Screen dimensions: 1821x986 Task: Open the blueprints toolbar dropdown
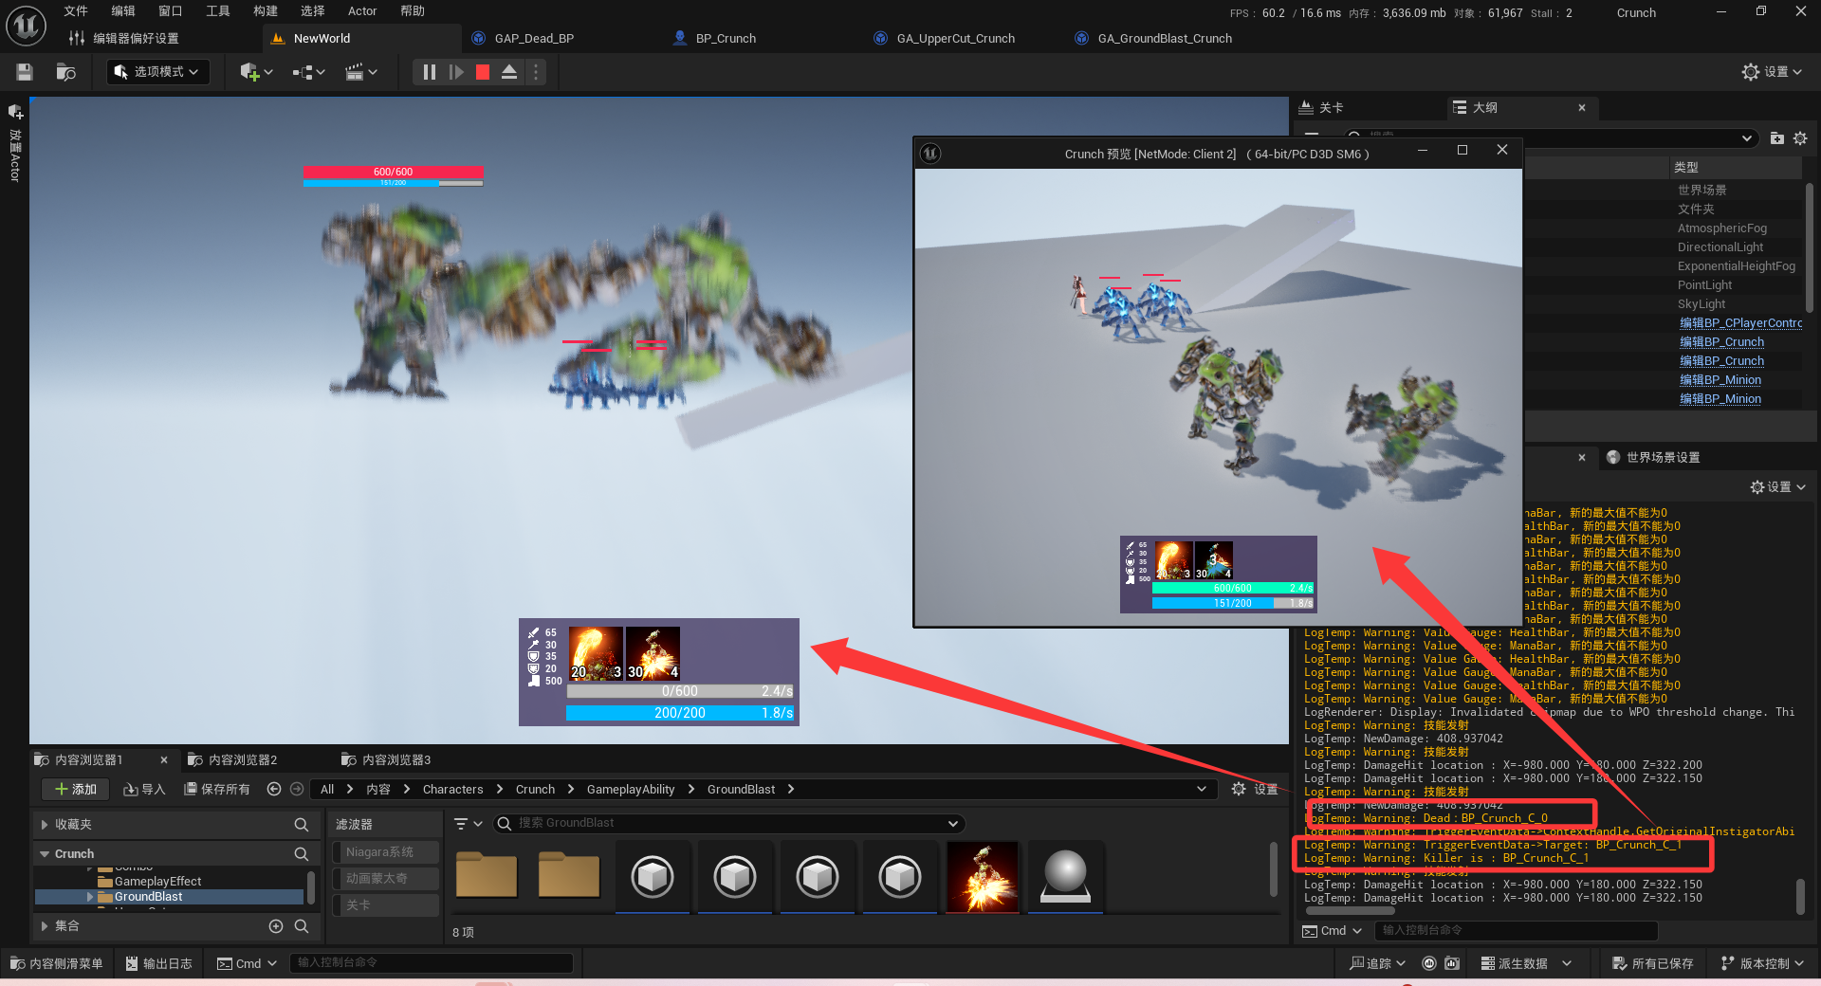[308, 72]
